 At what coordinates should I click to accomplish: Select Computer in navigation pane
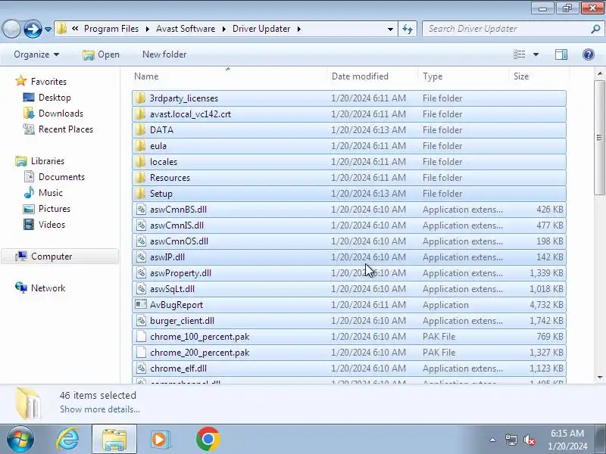[52, 257]
